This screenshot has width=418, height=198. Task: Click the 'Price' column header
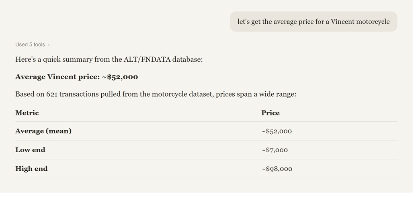270,113
